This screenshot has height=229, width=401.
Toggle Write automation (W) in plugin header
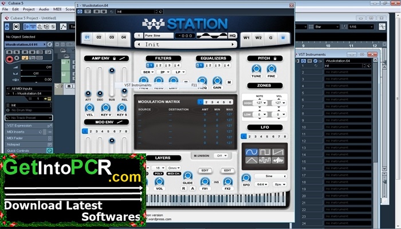103,11
